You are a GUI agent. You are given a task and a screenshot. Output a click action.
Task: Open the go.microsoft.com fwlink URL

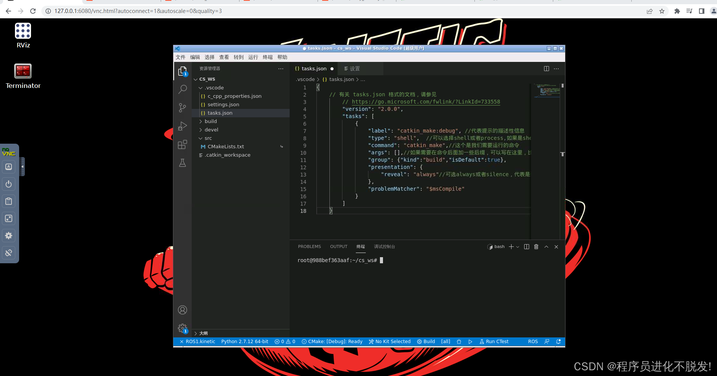pyautogui.click(x=426, y=102)
